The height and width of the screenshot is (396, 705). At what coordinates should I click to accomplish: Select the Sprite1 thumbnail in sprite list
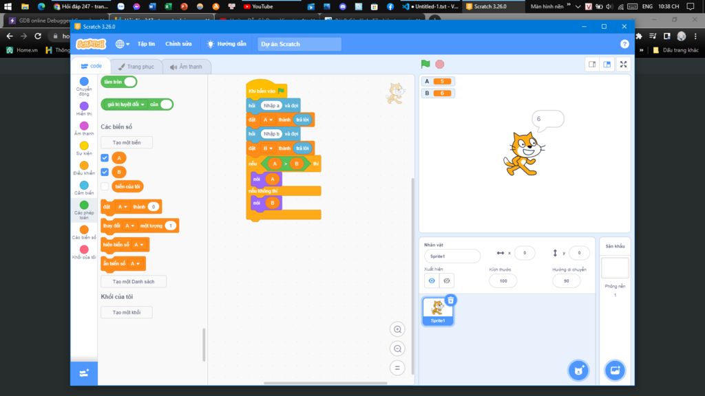(437, 310)
